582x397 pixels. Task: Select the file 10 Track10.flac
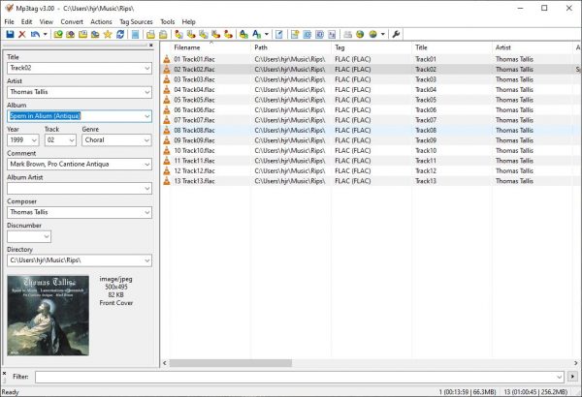pyautogui.click(x=195, y=150)
